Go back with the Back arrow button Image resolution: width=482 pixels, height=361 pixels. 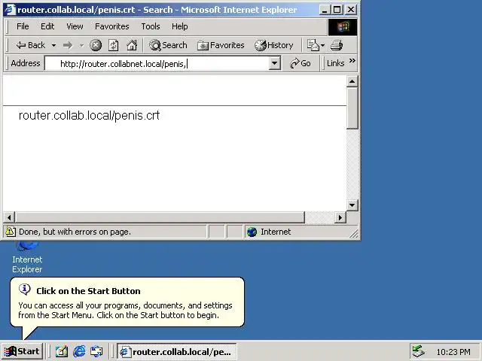click(x=30, y=45)
